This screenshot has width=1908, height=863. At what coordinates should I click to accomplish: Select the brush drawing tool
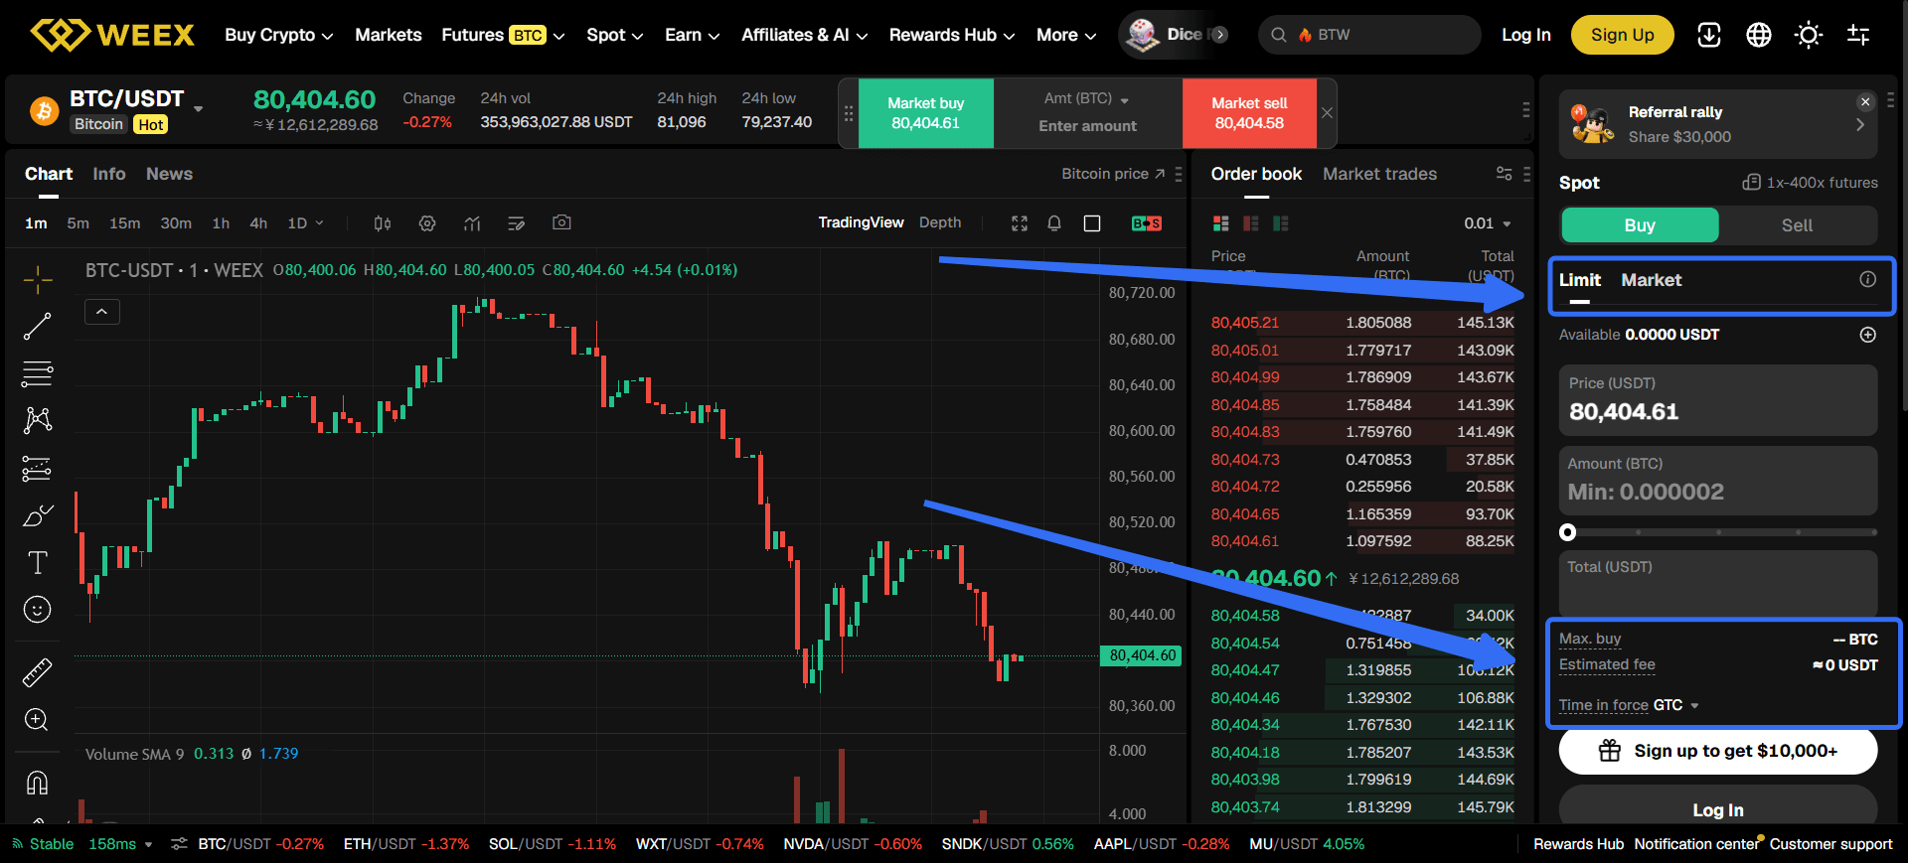click(38, 515)
